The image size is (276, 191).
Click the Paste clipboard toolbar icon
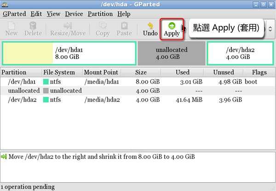pyautogui.click(x=124, y=26)
